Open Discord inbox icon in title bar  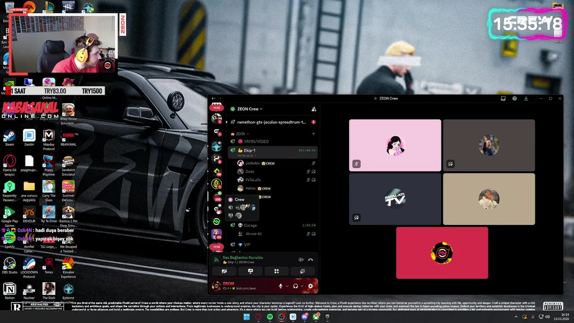coord(503,98)
